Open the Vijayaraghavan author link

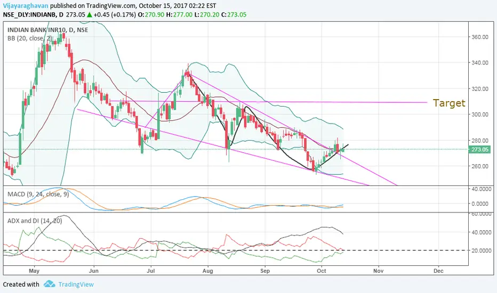tap(26, 6)
